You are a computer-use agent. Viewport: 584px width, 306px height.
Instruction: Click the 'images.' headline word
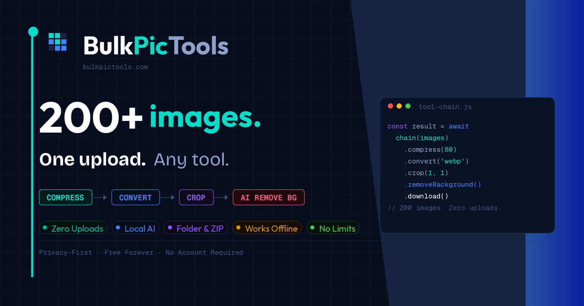(205, 118)
